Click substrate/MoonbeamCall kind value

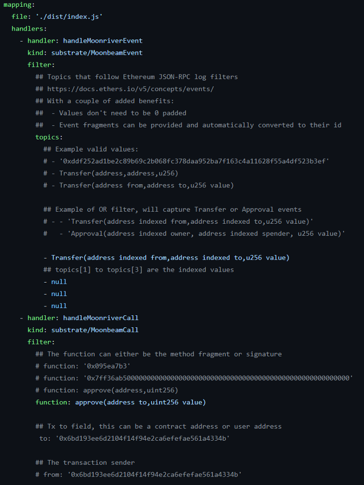[95, 330]
